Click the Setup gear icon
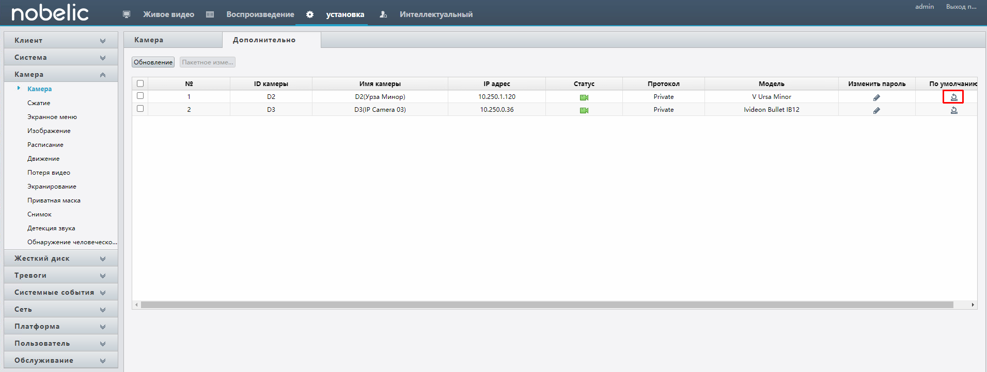 pyautogui.click(x=310, y=14)
